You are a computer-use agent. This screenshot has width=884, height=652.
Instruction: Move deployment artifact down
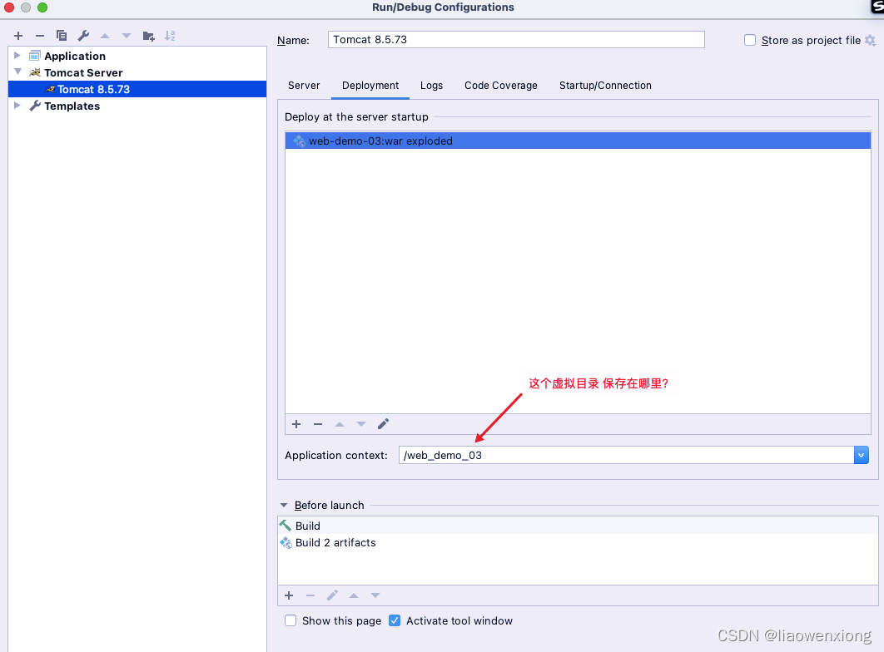pyautogui.click(x=361, y=424)
